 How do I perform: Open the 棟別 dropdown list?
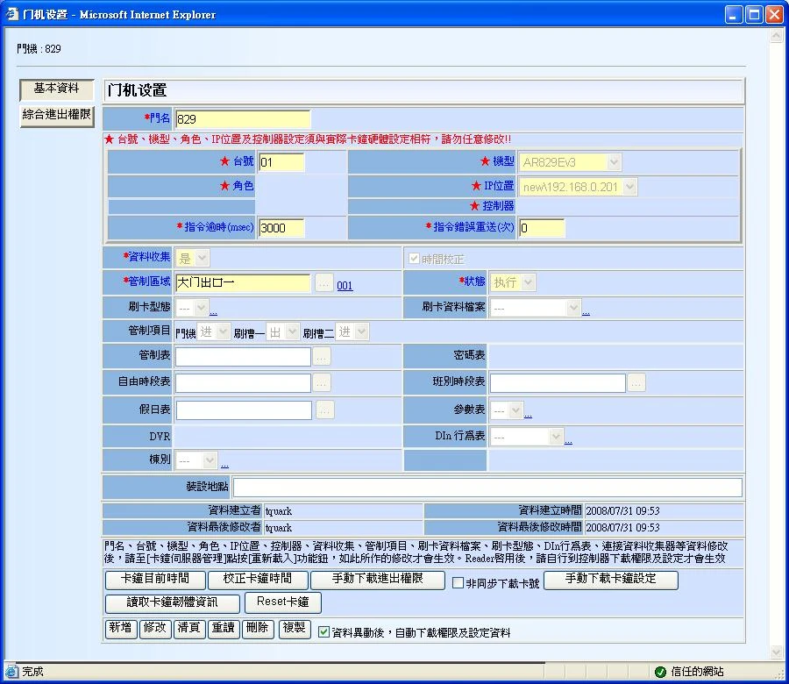pos(196,460)
